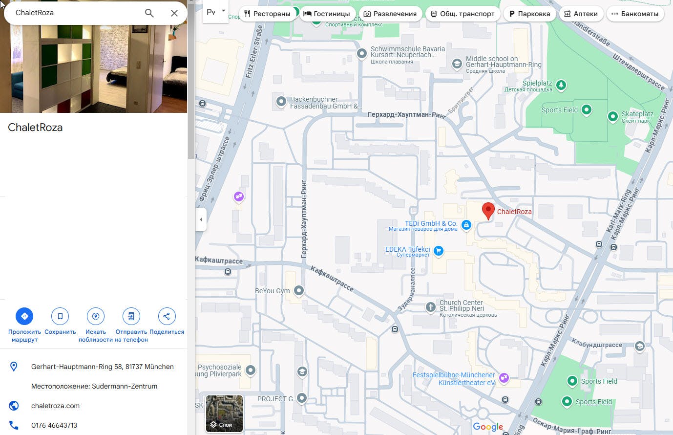The image size is (673, 435).
Task: Click the Share (Поделиться) icon
Action: point(167,316)
